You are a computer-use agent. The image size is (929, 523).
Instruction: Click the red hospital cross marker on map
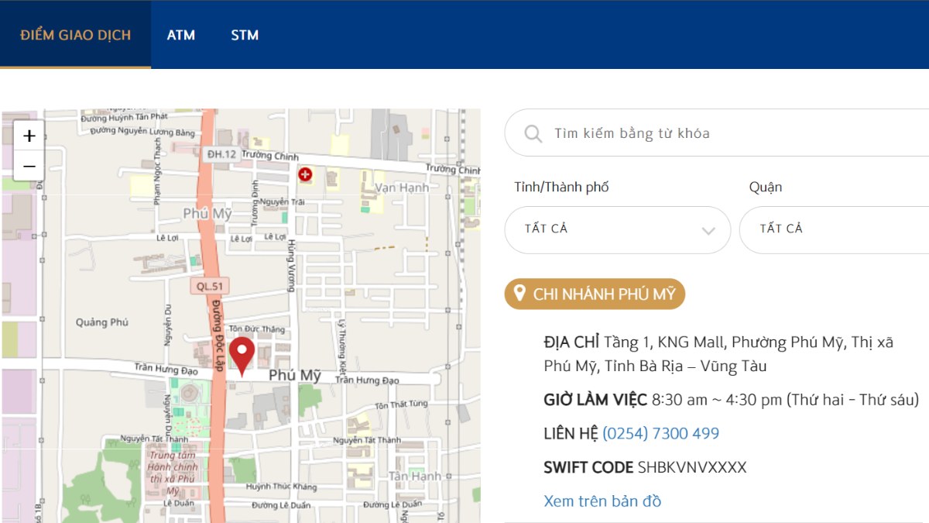coord(305,174)
